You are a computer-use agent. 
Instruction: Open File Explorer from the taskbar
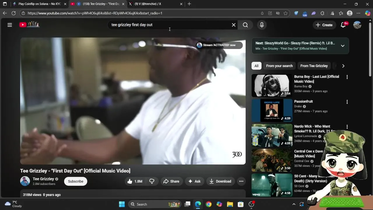click(230, 204)
